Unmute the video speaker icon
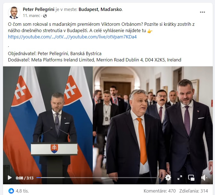The height and width of the screenshot is (195, 215). 204,178
